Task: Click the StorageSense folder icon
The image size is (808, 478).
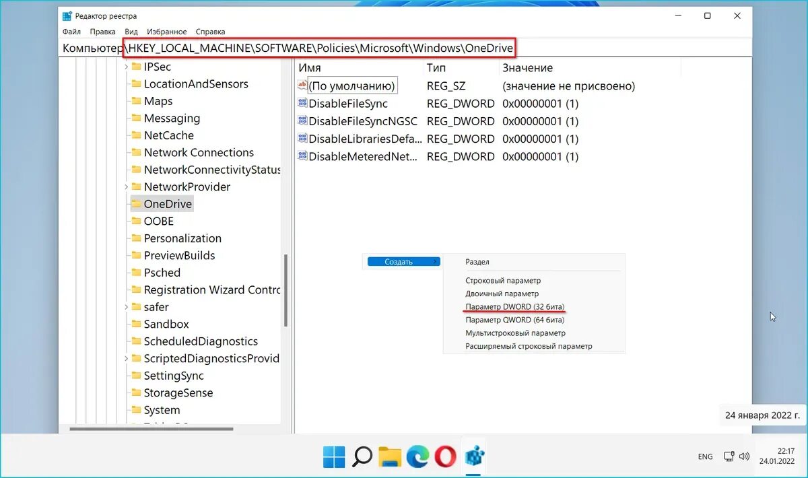Action: coord(136,393)
